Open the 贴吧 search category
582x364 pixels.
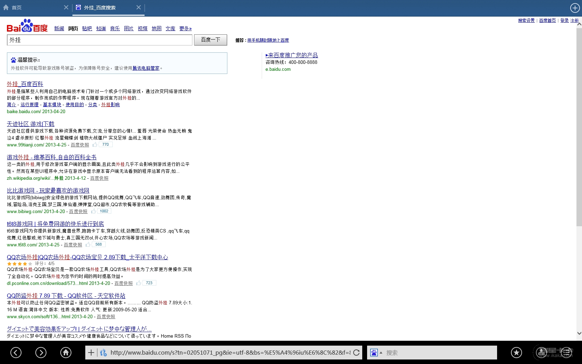point(87,28)
